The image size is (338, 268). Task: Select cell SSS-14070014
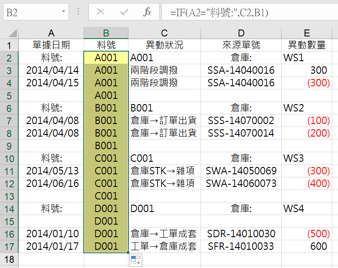click(x=241, y=134)
